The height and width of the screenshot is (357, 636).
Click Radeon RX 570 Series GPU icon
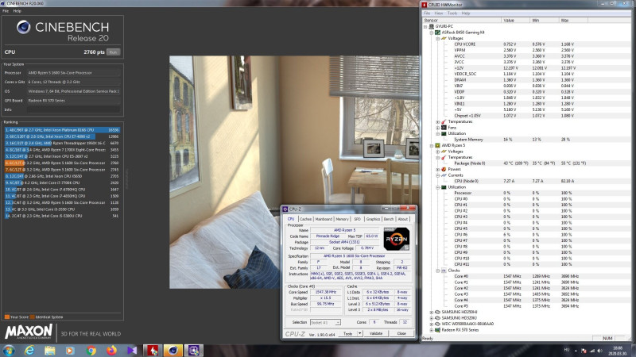[x=438, y=330]
